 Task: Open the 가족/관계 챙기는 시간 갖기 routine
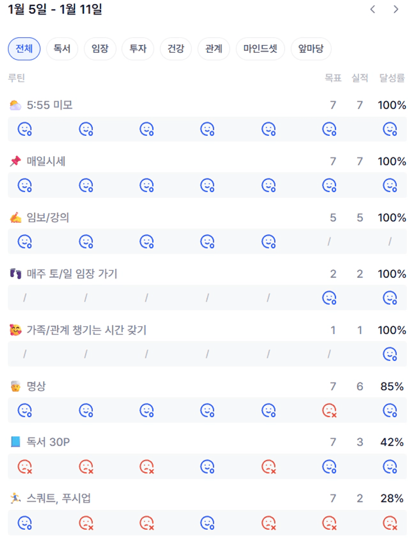86,330
